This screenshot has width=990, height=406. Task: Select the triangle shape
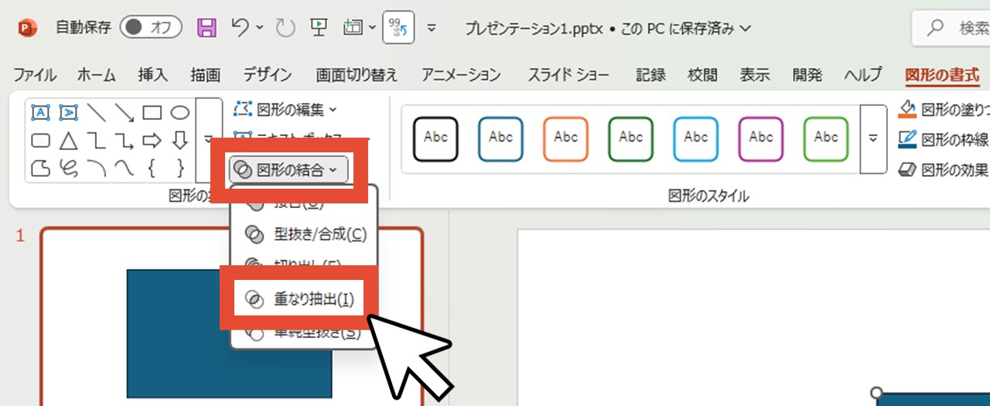pyautogui.click(x=68, y=141)
